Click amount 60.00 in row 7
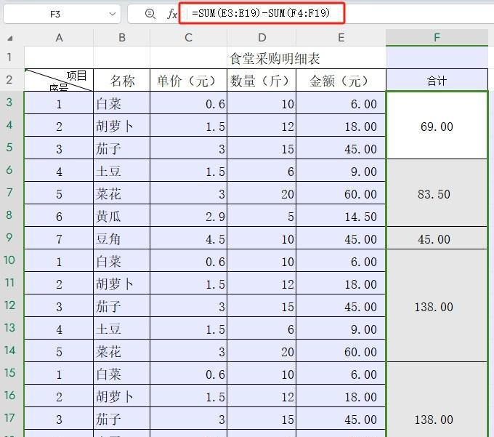 341,193
